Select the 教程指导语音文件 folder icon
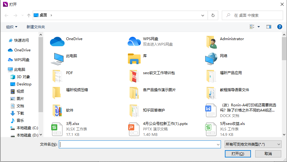This screenshot has height=162, width=287. click(x=211, y=93)
